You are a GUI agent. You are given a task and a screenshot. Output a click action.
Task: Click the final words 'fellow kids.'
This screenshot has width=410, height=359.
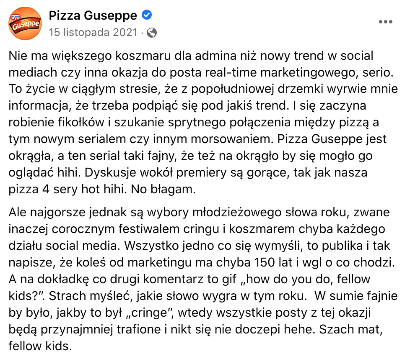(x=40, y=346)
